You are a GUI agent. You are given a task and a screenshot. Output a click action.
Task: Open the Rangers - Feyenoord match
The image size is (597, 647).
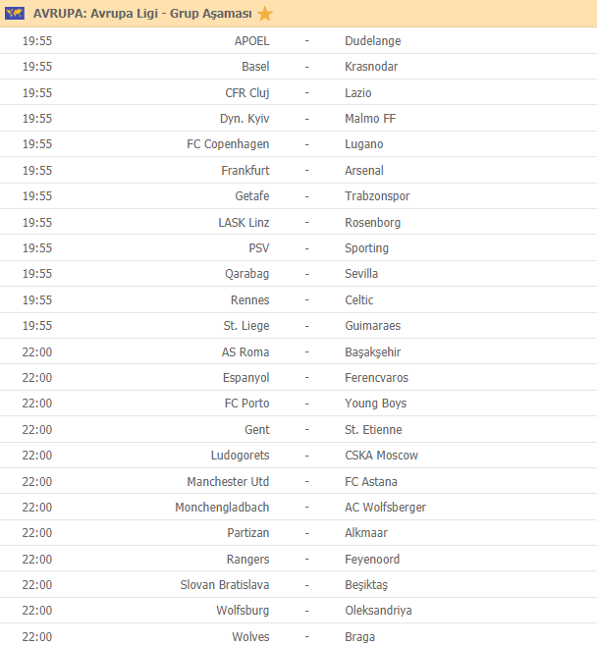(x=298, y=559)
